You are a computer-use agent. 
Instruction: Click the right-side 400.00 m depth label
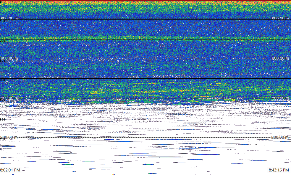point(280,98)
